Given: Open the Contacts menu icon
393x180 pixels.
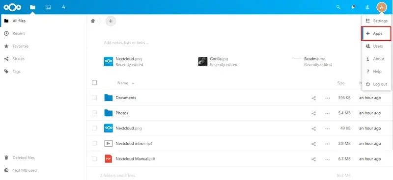Looking at the screenshot, I should [x=367, y=7].
